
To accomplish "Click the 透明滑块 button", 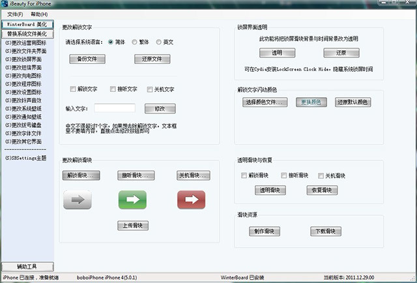I will [270, 190].
